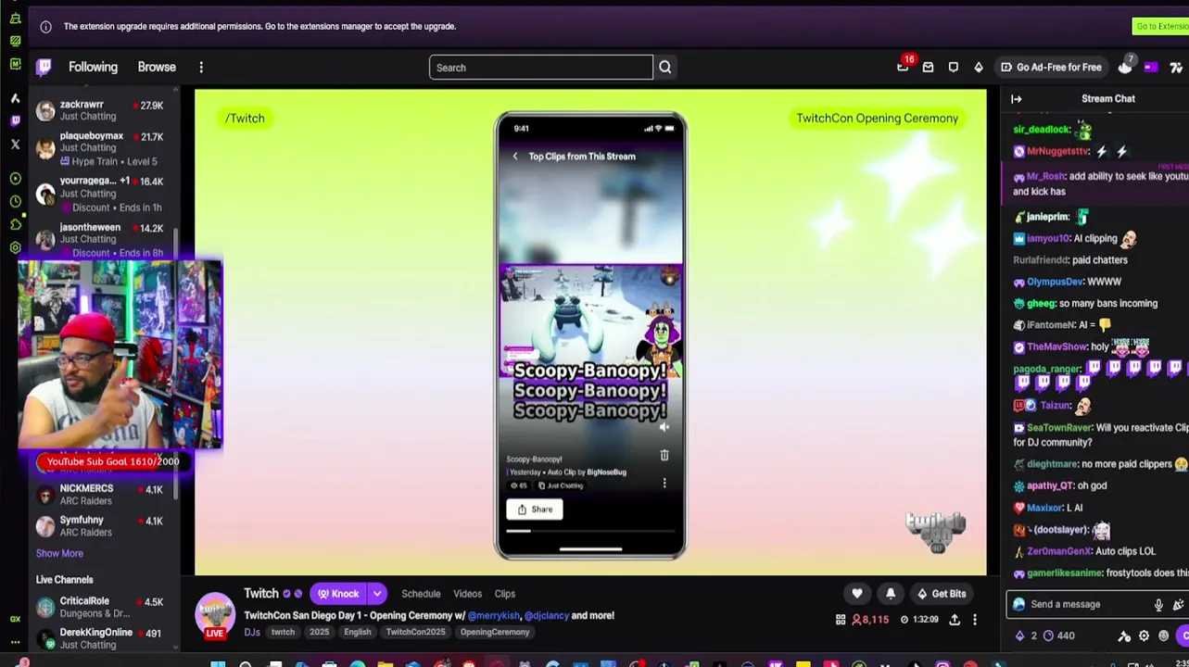1189x667 pixels.
Task: Open the channel points balance showing 440
Action: click(x=1058, y=636)
